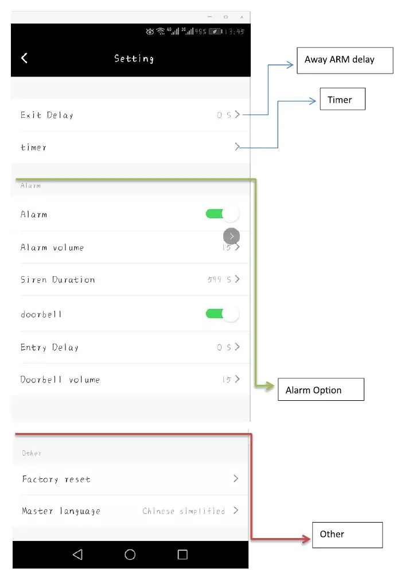Toggle the Alarm switch off
420x576 pixels.
222,214
